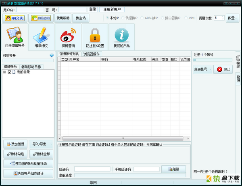Select the vertical 配置 side tab
This screenshot has width=242, height=186.
tap(238, 79)
